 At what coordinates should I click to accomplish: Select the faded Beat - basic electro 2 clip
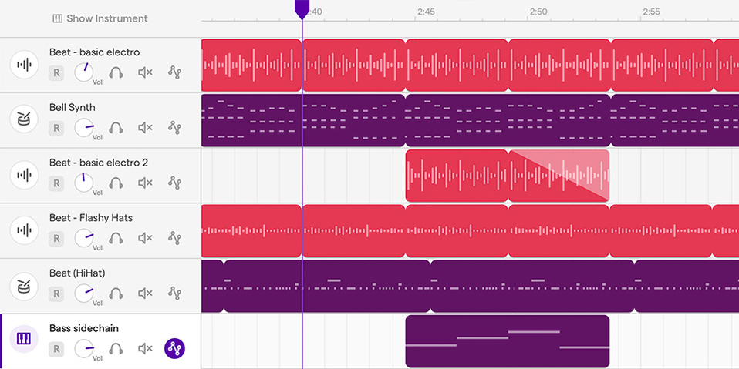tap(559, 176)
